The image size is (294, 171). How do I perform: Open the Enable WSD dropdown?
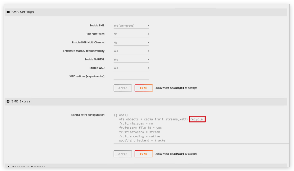pyautogui.click(x=131, y=68)
